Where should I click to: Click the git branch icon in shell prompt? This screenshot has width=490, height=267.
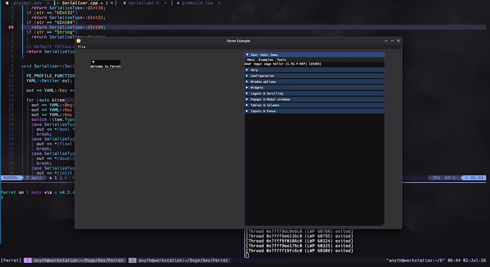pos(28,193)
